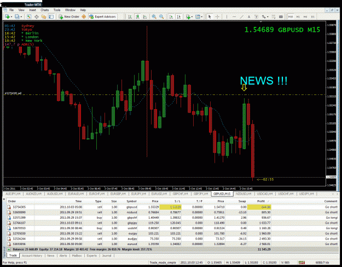Screen dimensions: 342x267
Task: Open the Help menu
Action: (83, 10)
